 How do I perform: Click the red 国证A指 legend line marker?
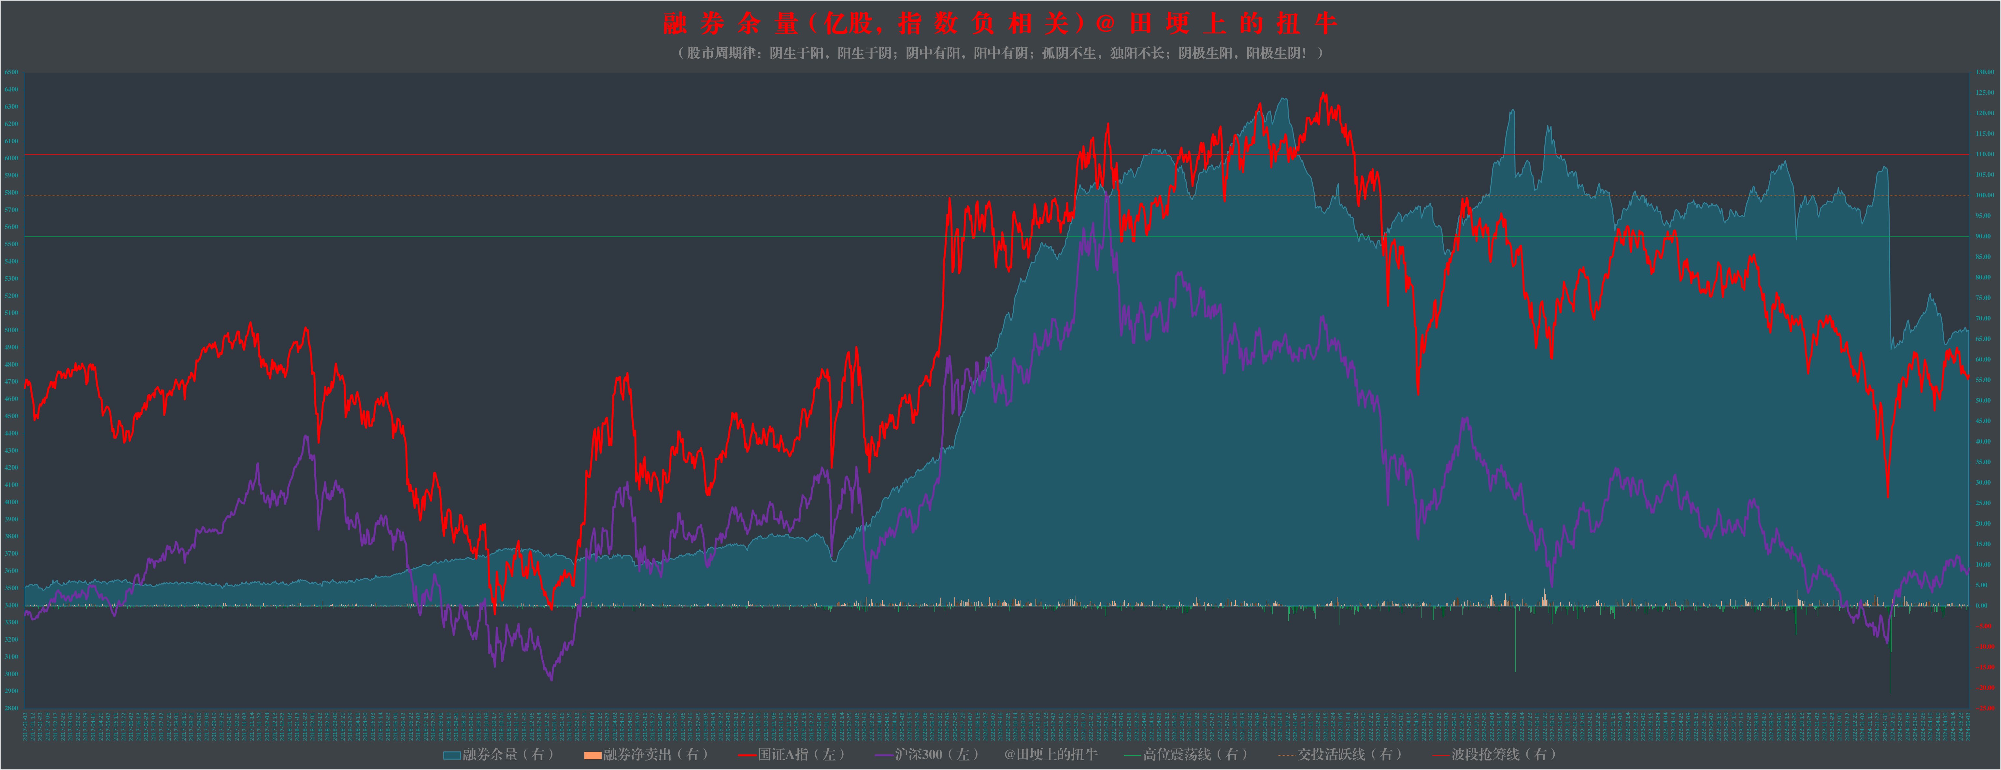(x=747, y=755)
